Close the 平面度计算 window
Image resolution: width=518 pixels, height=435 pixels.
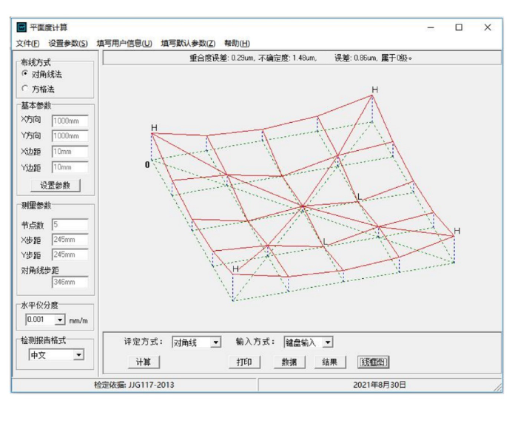point(488,27)
